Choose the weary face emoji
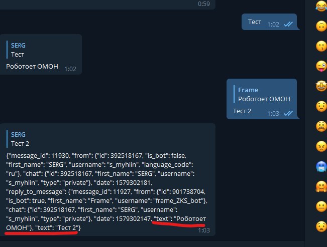 pyautogui.click(x=321, y=126)
